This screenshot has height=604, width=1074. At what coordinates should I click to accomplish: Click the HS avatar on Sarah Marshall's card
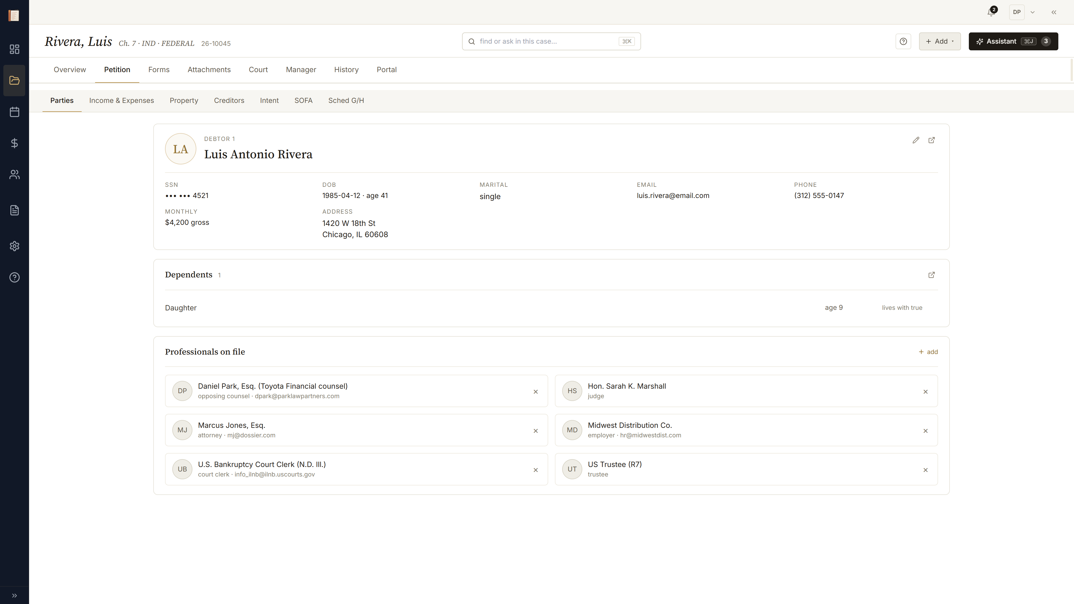coord(572,391)
